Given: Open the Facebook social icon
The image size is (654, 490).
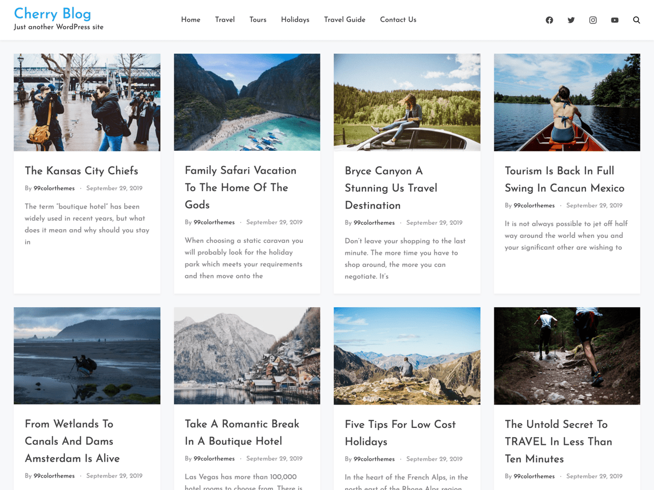Looking at the screenshot, I should 549,20.
